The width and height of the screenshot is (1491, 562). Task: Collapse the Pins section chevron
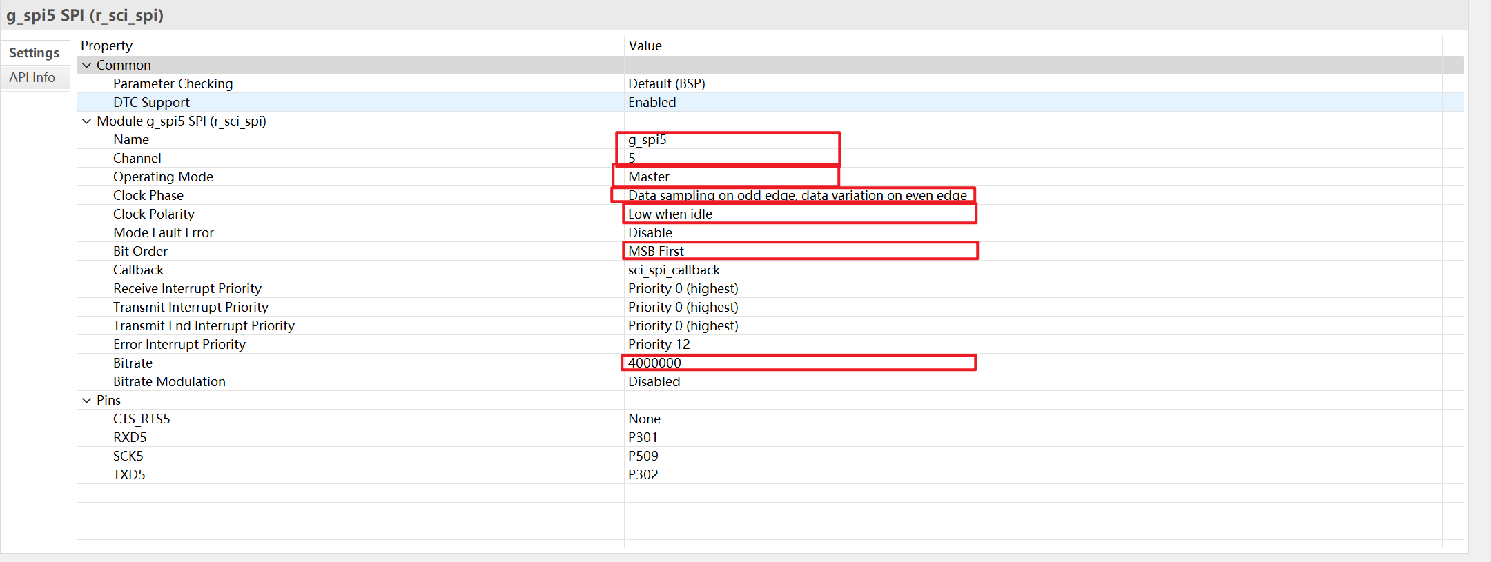[x=87, y=401]
